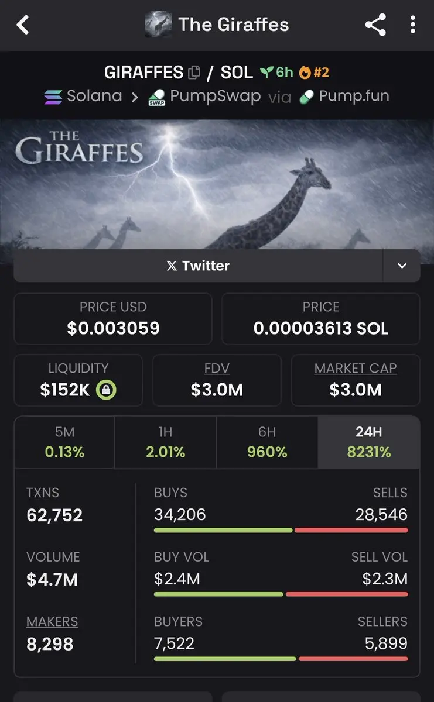Tap the underlined MARKET CAP label
434x702 pixels.
[356, 369]
